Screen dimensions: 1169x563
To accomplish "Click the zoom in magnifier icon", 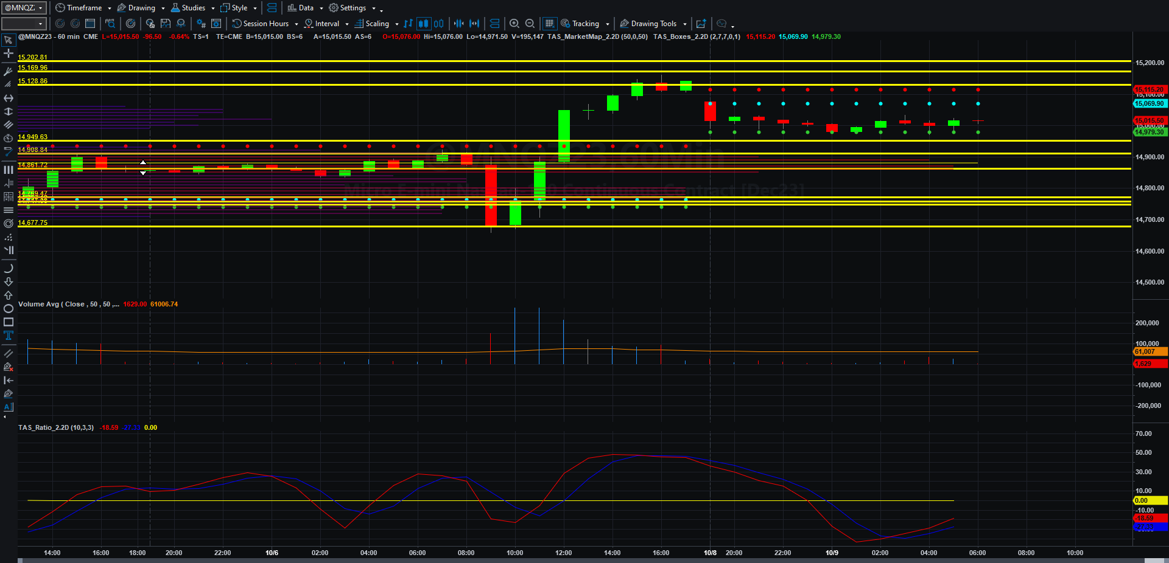I will (x=514, y=24).
